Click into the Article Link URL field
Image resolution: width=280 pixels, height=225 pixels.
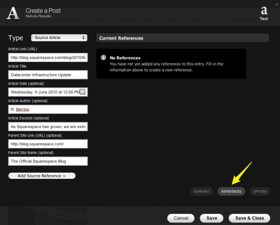(x=48, y=58)
